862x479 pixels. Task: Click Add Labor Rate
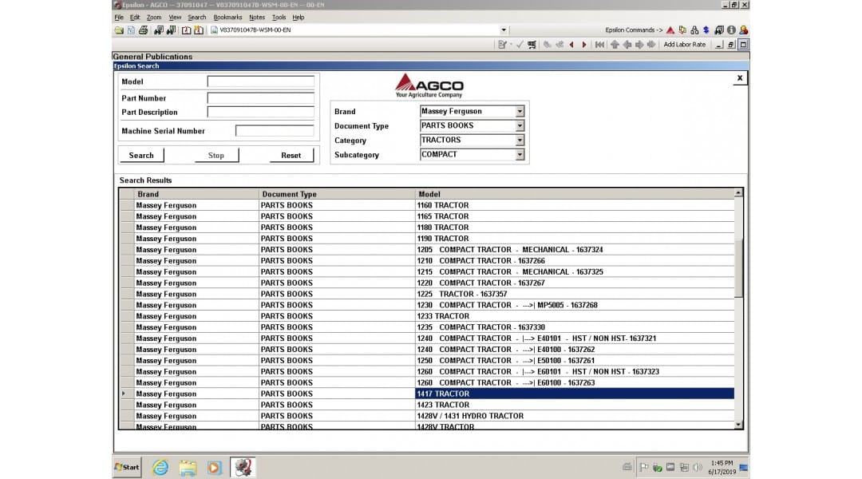[685, 45]
